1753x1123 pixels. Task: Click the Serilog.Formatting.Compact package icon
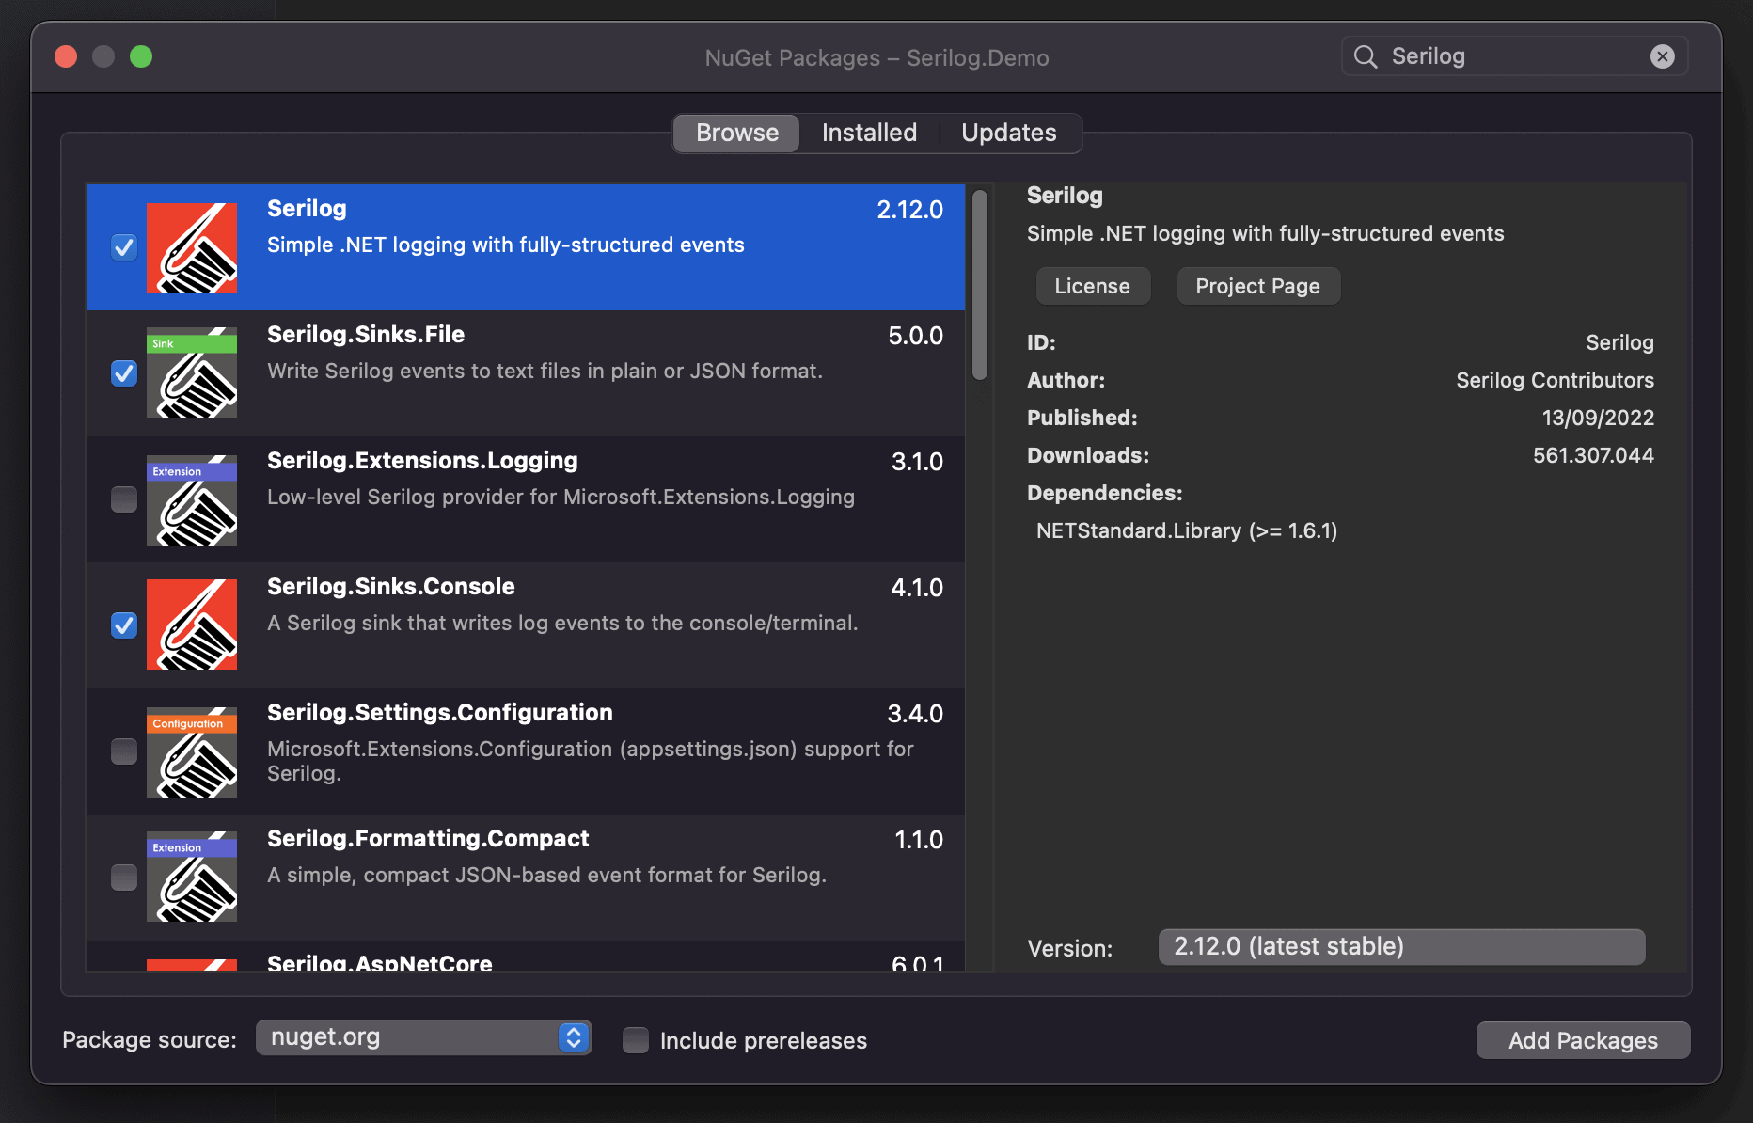click(x=192, y=877)
